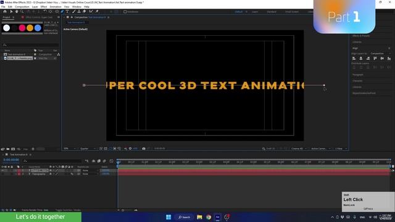
Task: Switch to the Effect Controls tab
Action: coord(39,17)
